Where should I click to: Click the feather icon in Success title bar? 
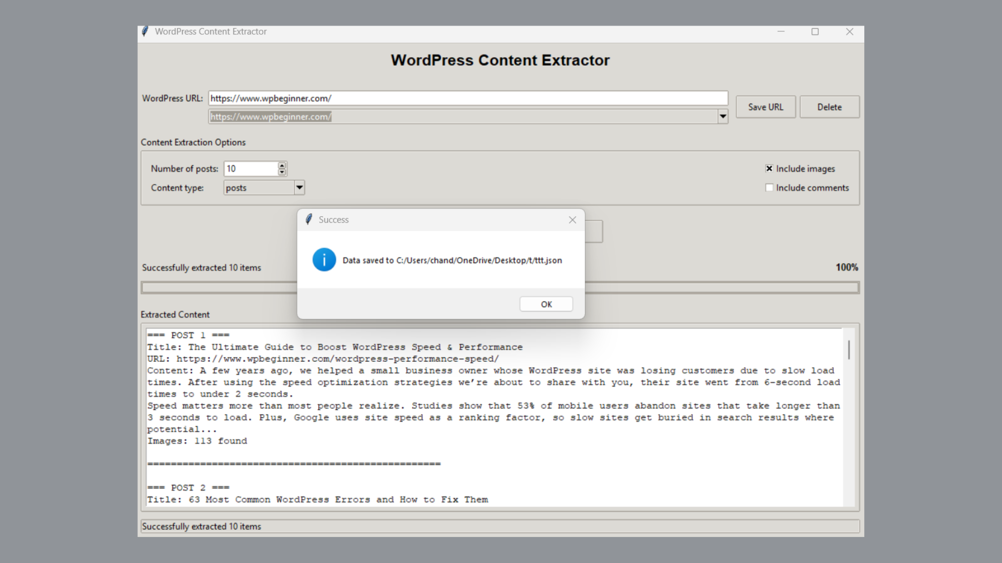[x=309, y=219]
